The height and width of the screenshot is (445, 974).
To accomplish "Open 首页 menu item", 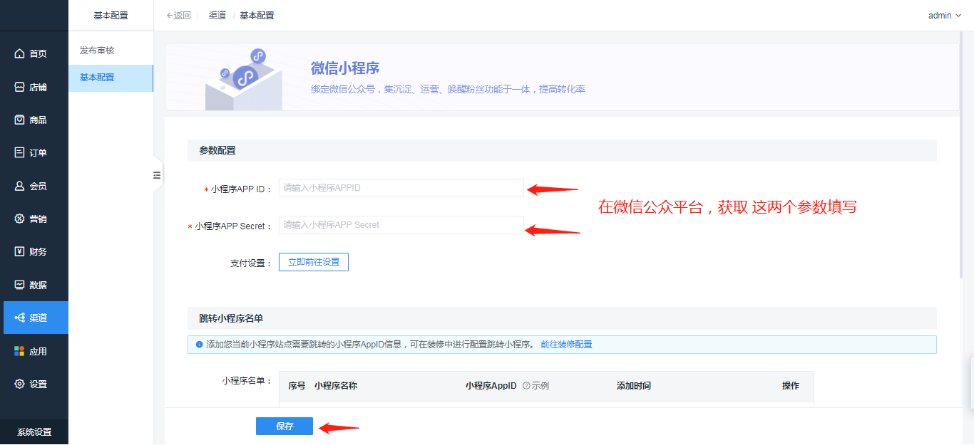I will [34, 53].
